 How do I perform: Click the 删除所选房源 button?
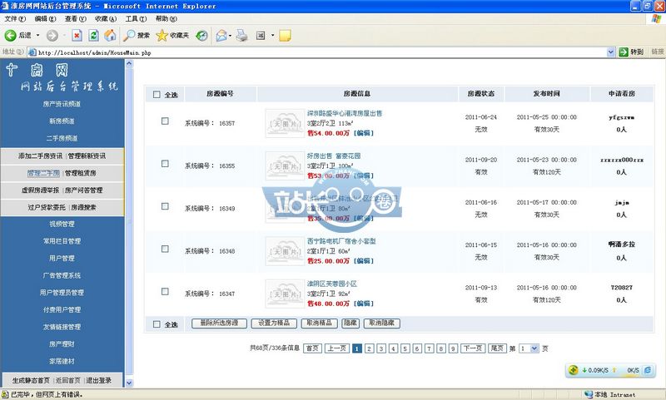tap(219, 323)
